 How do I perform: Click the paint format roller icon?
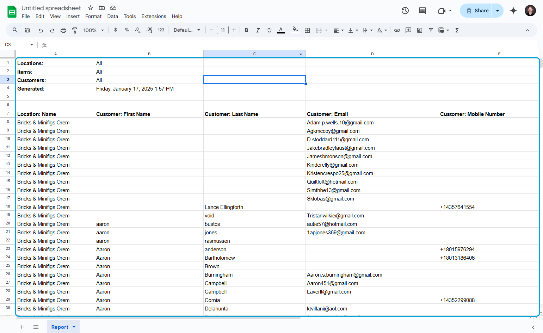74,30
